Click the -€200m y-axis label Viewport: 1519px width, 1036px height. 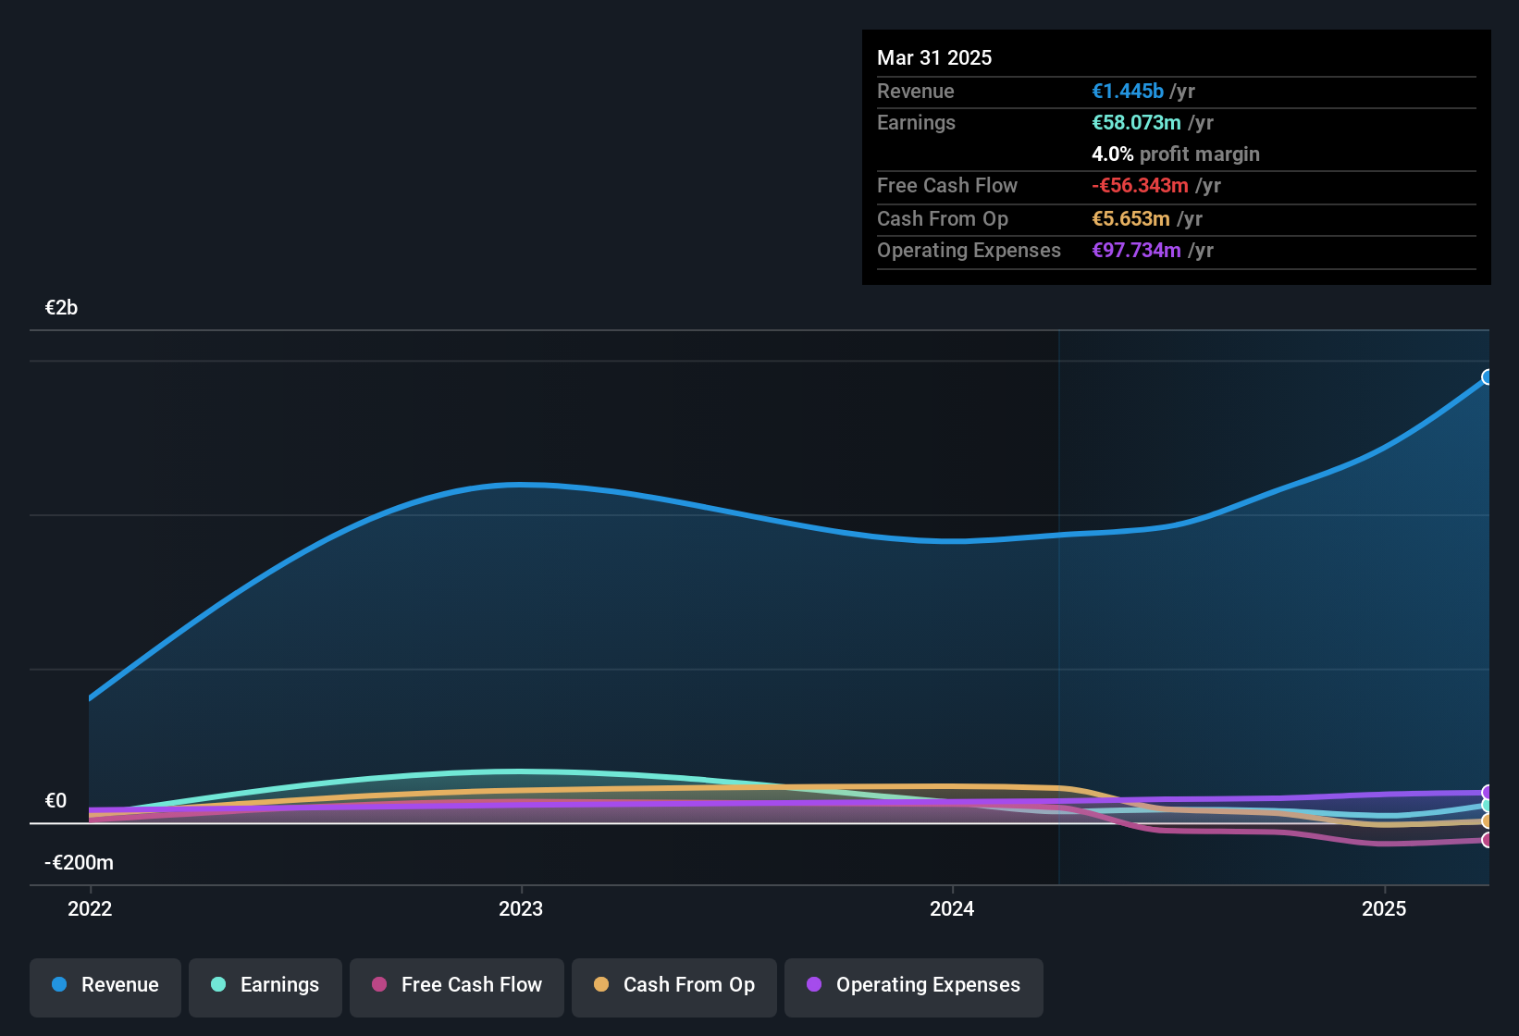pyautogui.click(x=79, y=863)
